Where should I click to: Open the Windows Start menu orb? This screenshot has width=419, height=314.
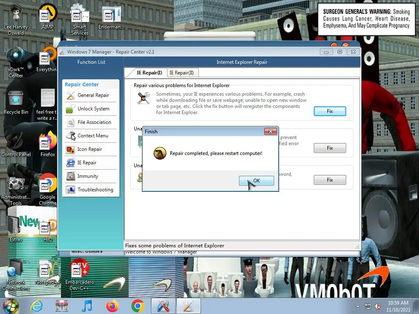[10, 306]
